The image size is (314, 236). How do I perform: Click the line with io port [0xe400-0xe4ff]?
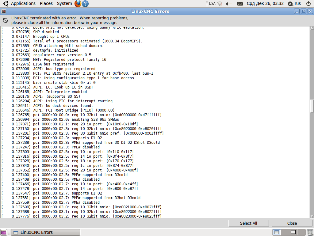(86, 184)
